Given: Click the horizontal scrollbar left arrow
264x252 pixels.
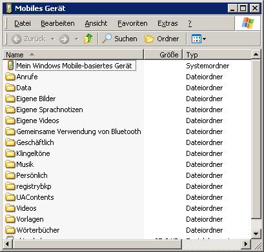Looking at the screenshot, I should tap(8, 244).
